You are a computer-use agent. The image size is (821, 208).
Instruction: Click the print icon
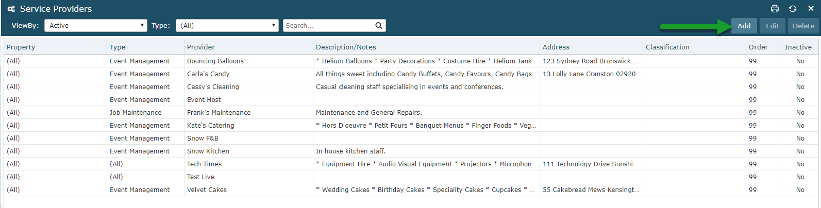pyautogui.click(x=775, y=9)
